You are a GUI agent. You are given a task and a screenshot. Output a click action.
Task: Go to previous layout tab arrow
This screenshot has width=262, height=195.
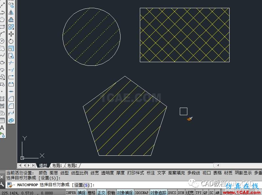(25, 165)
